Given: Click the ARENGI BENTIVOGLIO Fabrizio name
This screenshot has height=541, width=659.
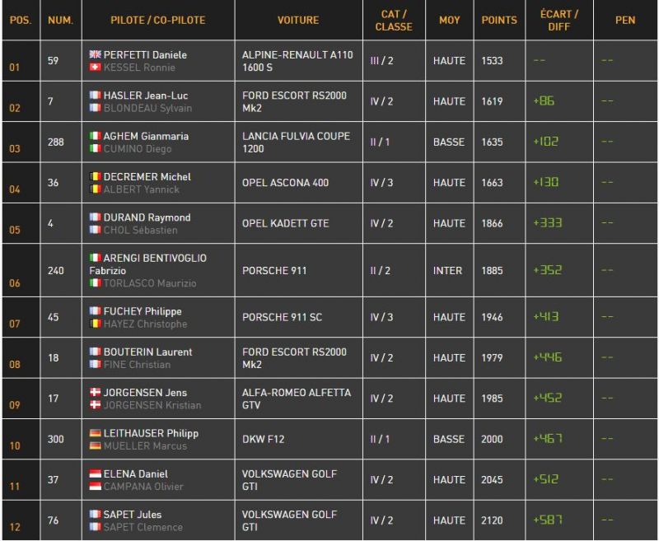Looking at the screenshot, I should [148, 264].
